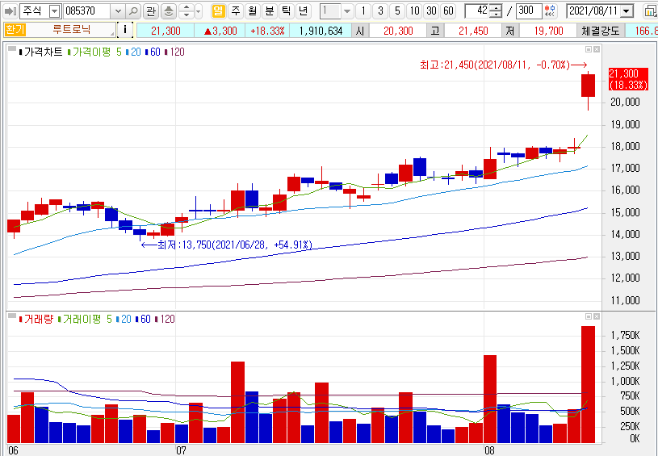Click the bell-shaped alert icon

coord(168,11)
